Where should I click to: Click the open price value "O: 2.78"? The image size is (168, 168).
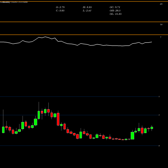60,7
